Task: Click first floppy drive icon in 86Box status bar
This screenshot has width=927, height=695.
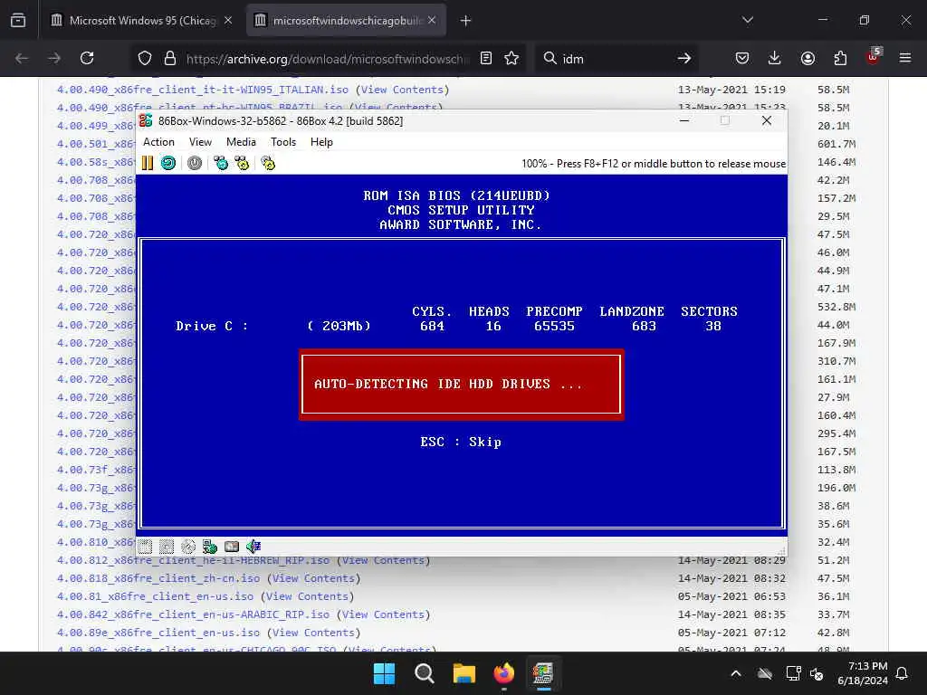Action: click(x=146, y=547)
